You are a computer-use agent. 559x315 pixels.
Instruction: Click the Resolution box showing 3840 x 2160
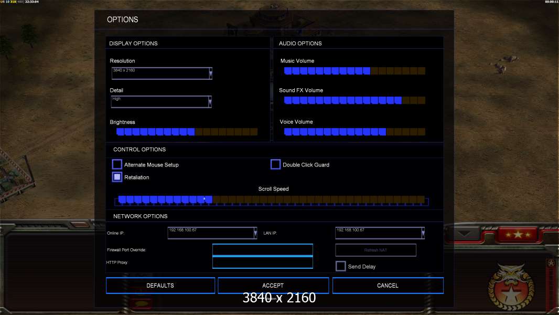click(162, 73)
